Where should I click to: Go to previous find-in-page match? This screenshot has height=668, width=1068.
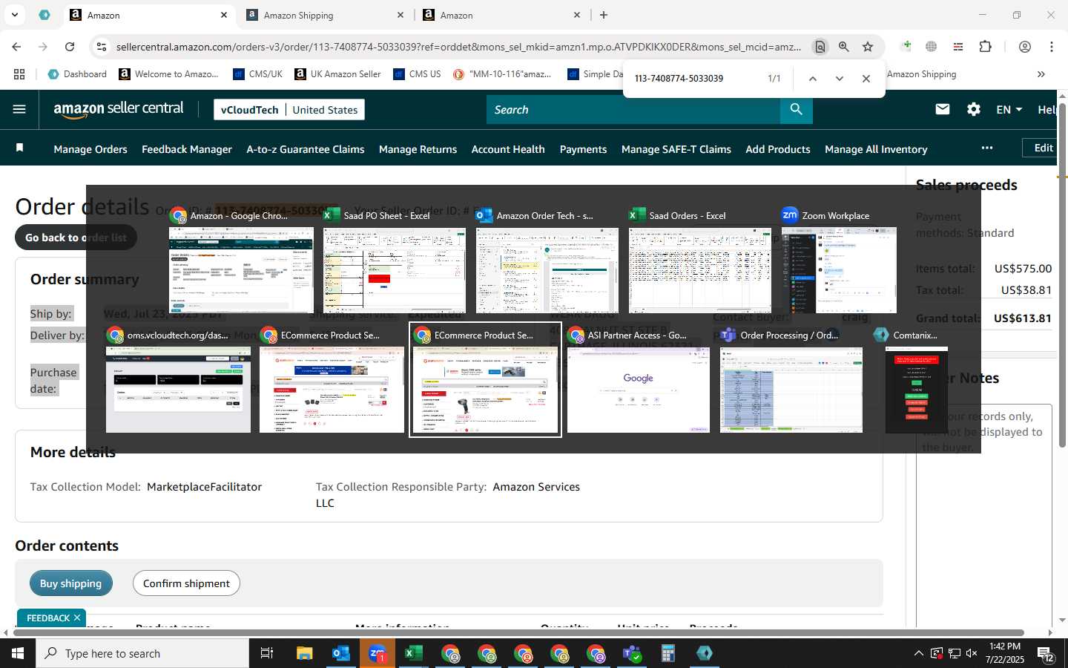coord(812,79)
